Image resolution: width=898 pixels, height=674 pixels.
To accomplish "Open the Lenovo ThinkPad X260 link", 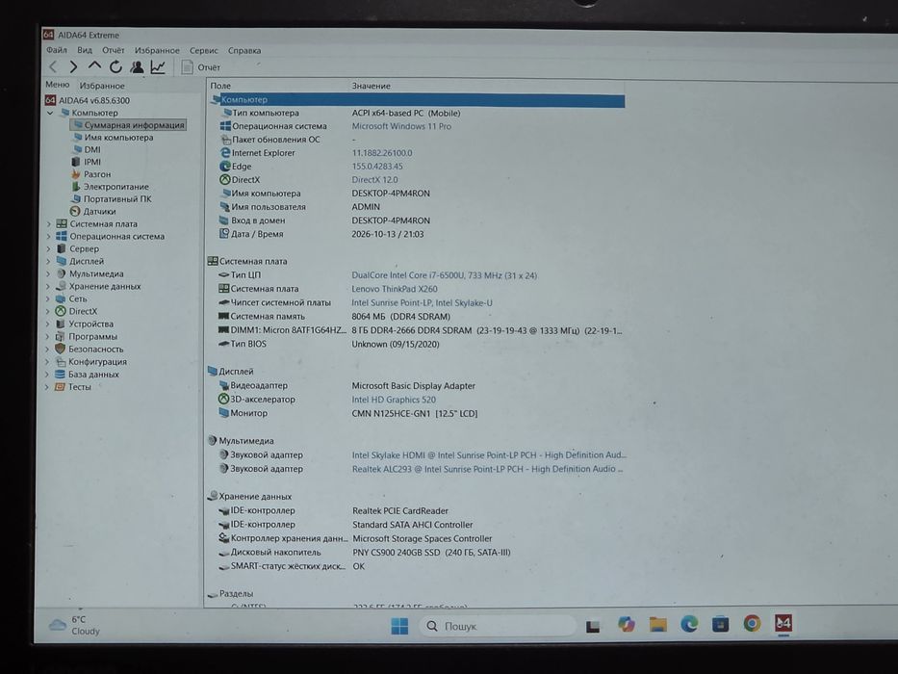I will point(395,290).
